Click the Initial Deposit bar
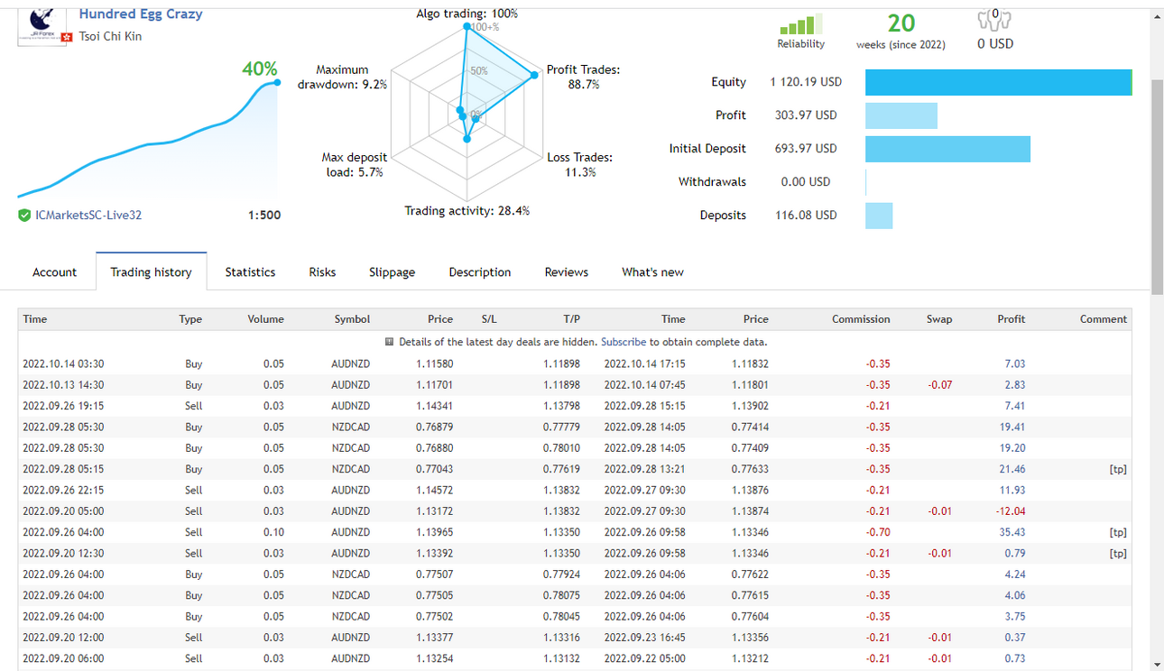Screen dimensions: 1164x671 pos(947,149)
